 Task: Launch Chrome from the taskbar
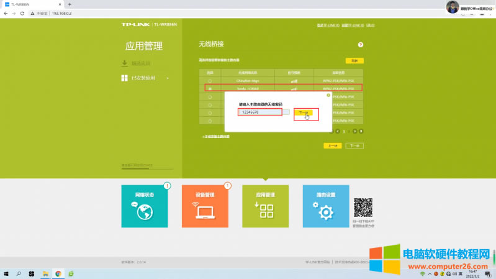pos(58,273)
